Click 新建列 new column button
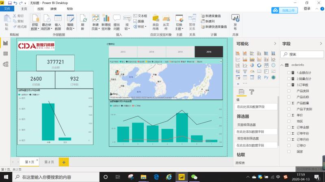Image resolution: width=325 pixels, height=182 pixels. click(x=208, y=21)
